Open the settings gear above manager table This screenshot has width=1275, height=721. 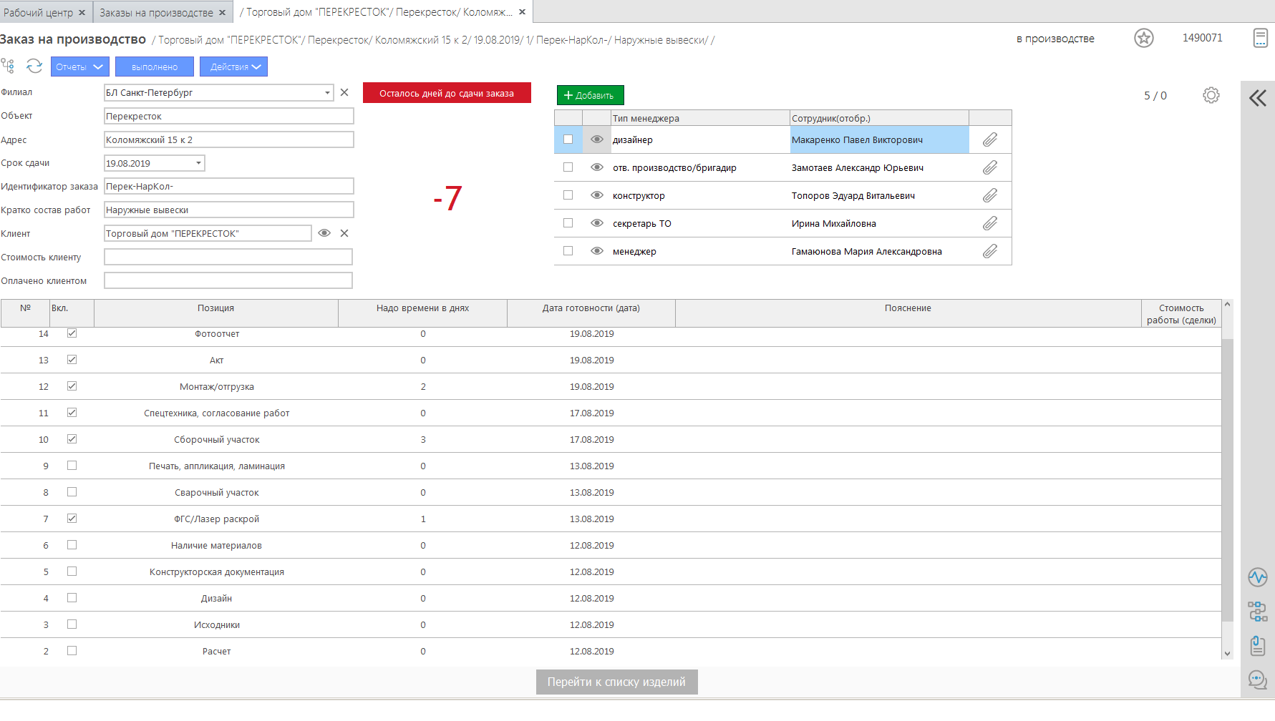pyautogui.click(x=1211, y=95)
